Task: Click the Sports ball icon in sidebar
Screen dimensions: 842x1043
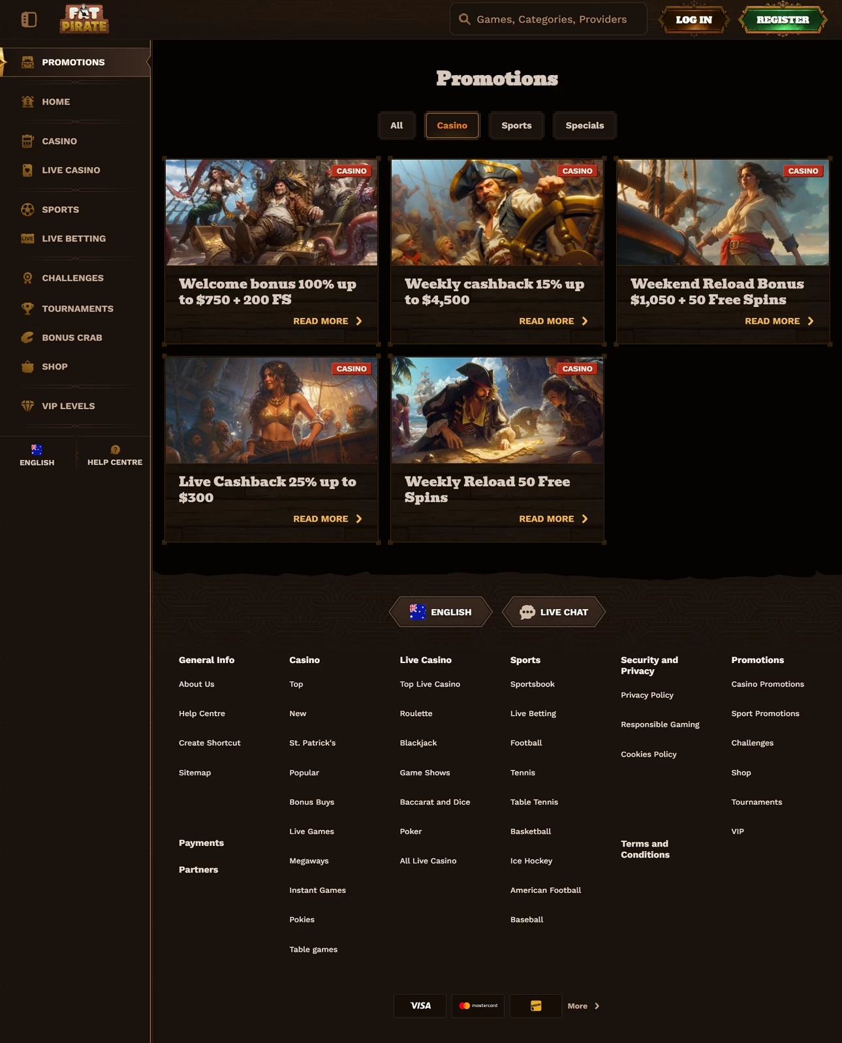Action: point(27,210)
